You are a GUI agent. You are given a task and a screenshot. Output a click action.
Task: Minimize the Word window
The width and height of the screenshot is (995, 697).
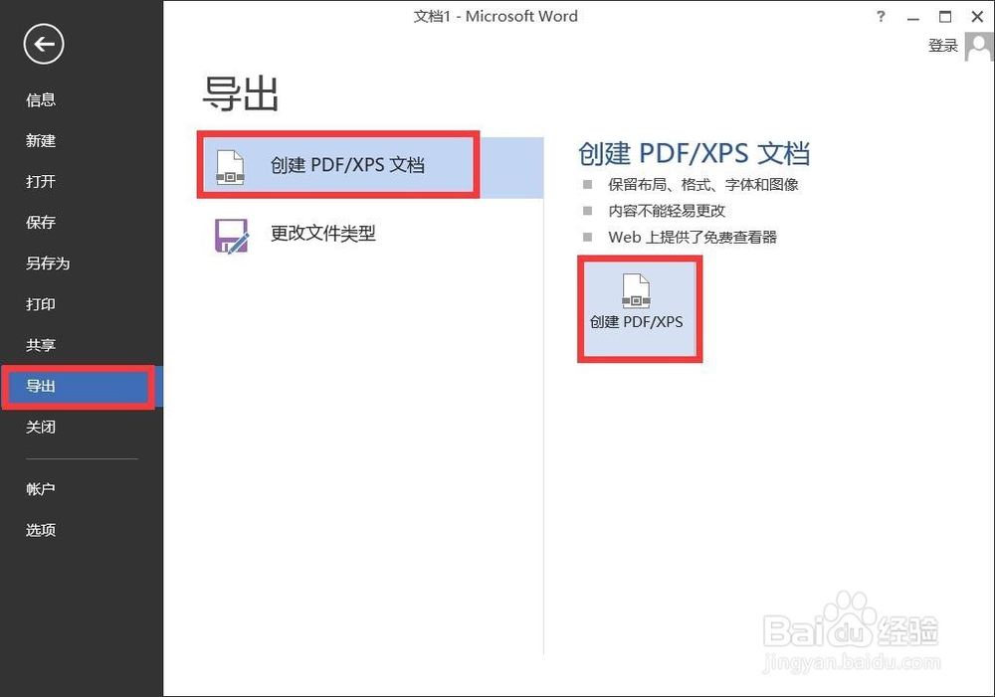point(913,17)
